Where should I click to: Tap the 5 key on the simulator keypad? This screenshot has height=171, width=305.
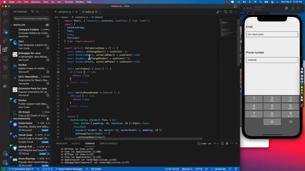[x=272, y=106]
